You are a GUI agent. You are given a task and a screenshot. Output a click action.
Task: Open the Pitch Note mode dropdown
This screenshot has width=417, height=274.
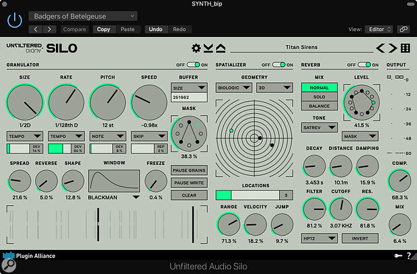pos(108,136)
